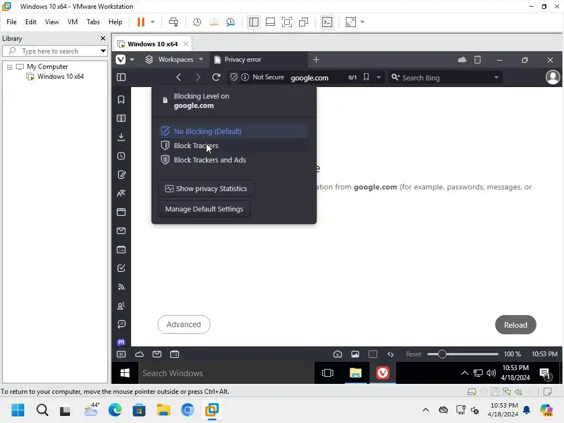Open the Vivaldi main menu button
564x423 pixels.
tap(121, 59)
